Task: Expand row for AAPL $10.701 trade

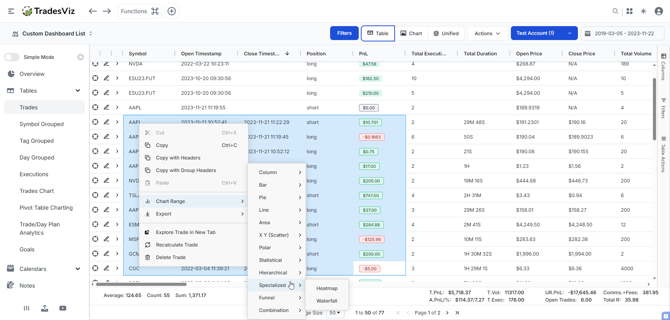Action: pyautogui.click(x=117, y=122)
